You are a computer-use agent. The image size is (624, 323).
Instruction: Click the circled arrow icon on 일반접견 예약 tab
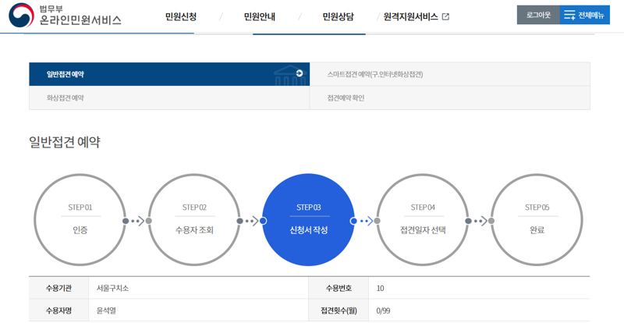pyautogui.click(x=300, y=73)
